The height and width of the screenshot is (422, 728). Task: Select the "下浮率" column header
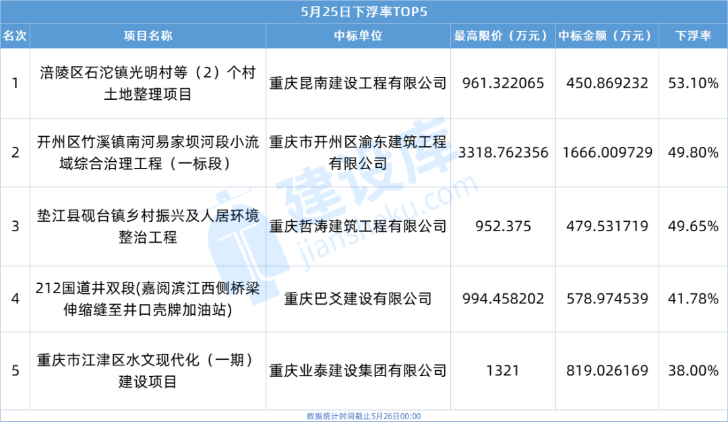[x=694, y=36]
